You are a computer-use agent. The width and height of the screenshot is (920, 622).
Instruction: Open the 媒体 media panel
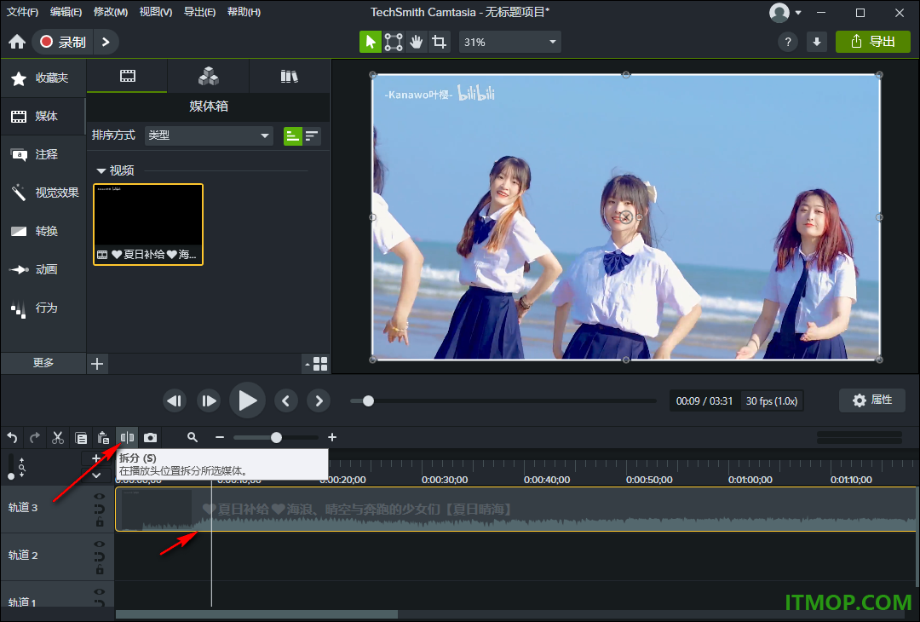pos(43,116)
